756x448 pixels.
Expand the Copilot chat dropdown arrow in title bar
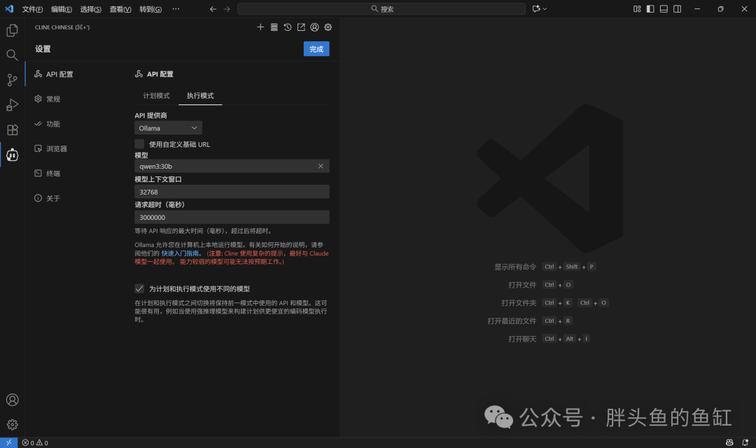545,8
